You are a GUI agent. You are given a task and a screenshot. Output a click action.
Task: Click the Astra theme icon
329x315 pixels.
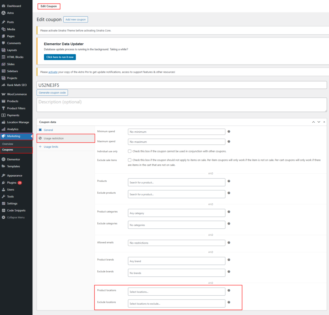click(4, 13)
